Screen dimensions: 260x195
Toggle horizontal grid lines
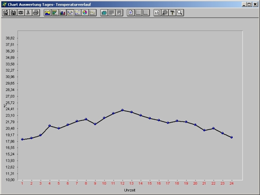coord(146,13)
